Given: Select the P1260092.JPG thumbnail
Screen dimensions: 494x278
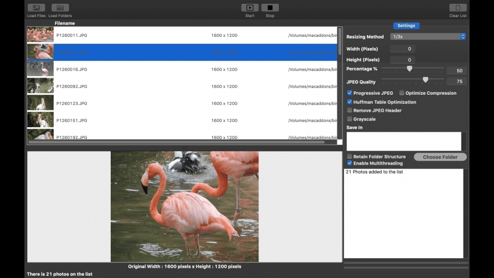Looking at the screenshot, I should coord(40,86).
